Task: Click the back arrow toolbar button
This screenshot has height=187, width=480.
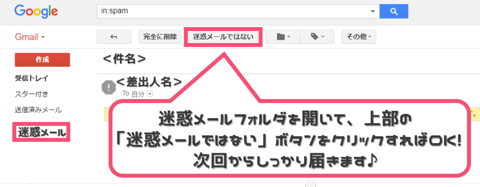Action: 114,37
